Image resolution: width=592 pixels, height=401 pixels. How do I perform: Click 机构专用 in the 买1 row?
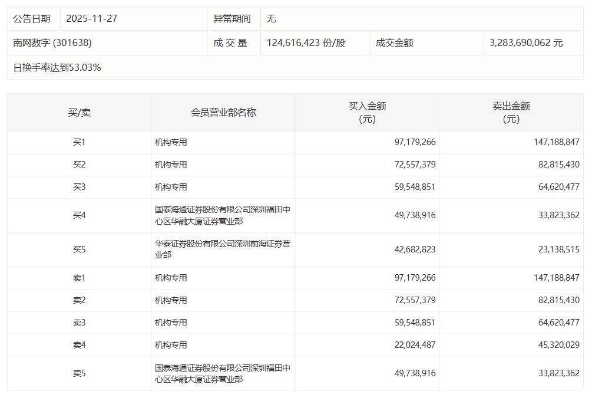coord(171,142)
